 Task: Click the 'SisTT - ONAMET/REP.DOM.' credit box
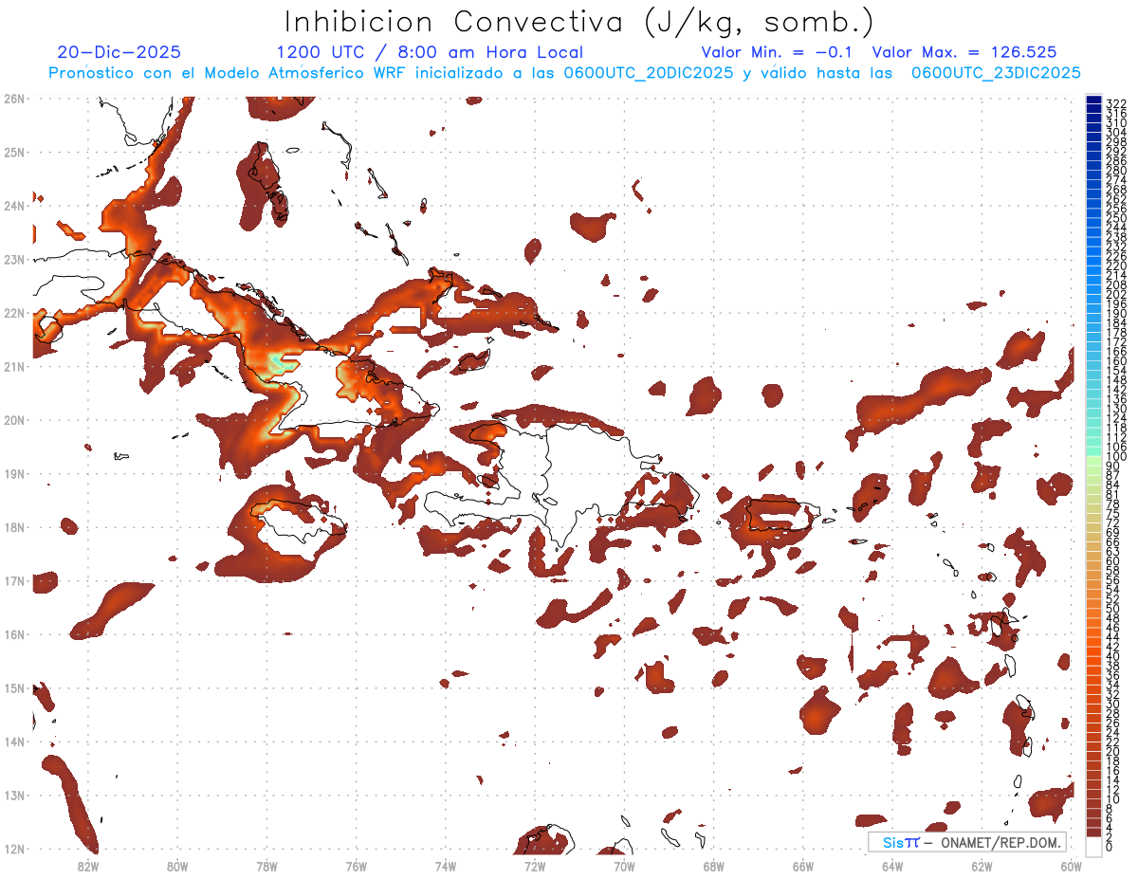[x=966, y=842]
